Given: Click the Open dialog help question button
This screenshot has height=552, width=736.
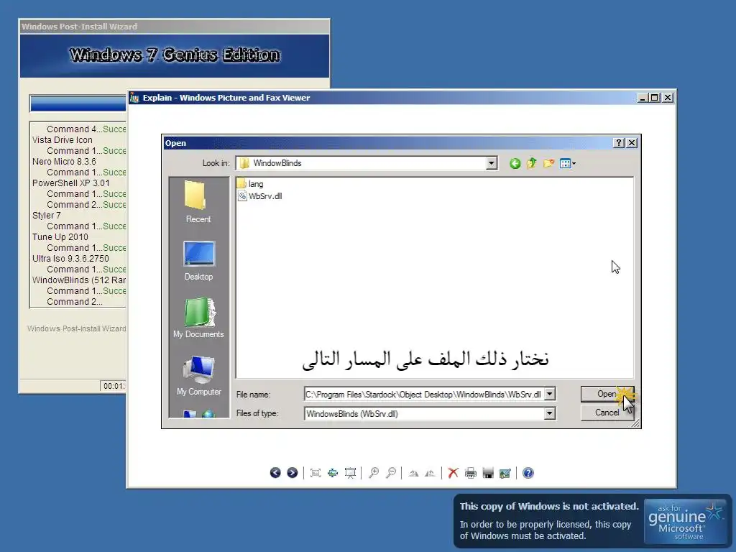Looking at the screenshot, I should pyautogui.click(x=619, y=143).
